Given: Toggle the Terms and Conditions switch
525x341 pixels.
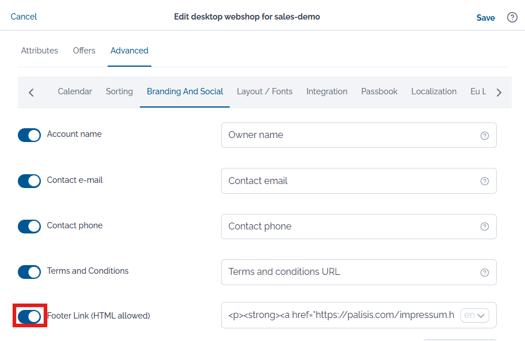Looking at the screenshot, I should (x=29, y=272).
